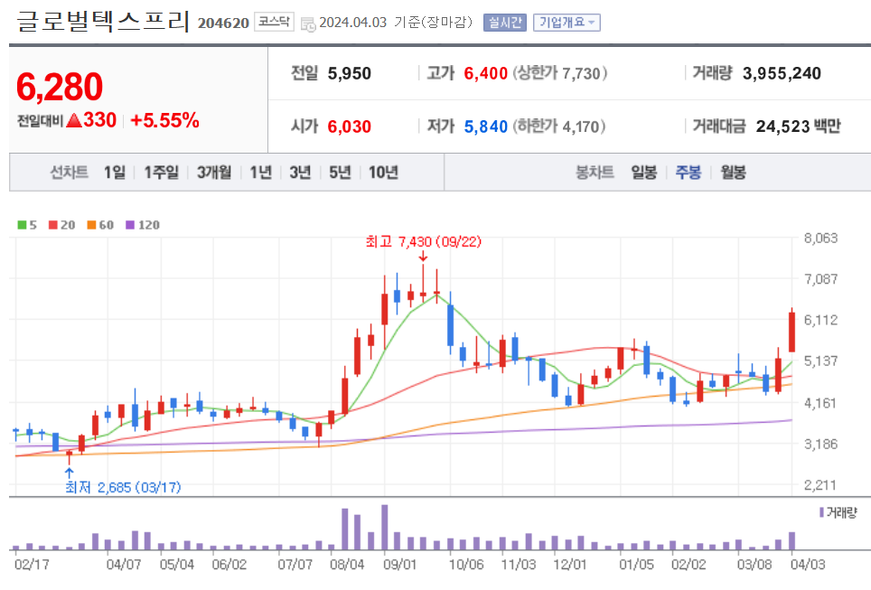This screenshot has width=871, height=590.
Task: Click the 실시간 button
Action: click(x=504, y=23)
